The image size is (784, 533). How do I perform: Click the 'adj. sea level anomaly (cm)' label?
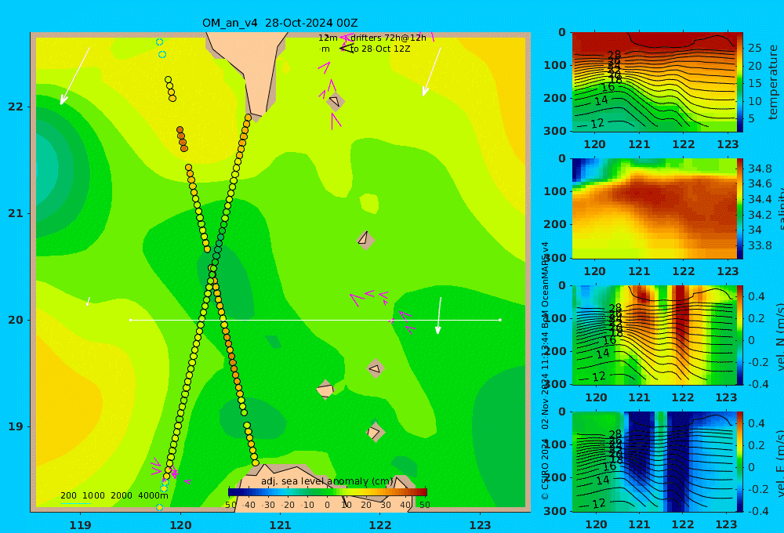327,481
